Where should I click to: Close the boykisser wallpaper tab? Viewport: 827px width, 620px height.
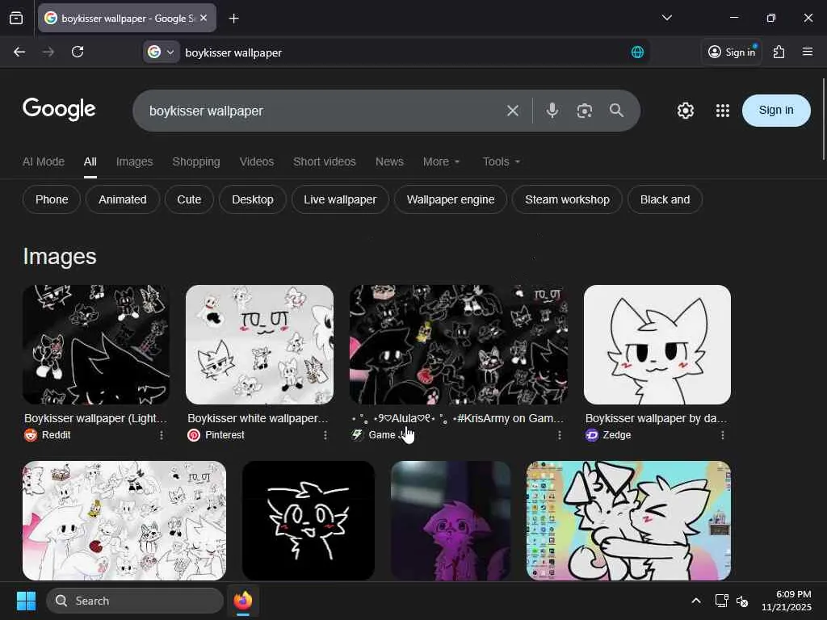[x=204, y=18]
